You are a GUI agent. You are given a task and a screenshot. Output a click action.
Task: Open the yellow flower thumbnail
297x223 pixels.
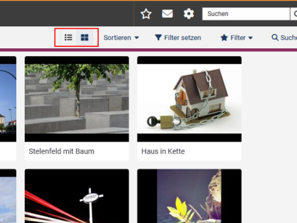pos(189,196)
